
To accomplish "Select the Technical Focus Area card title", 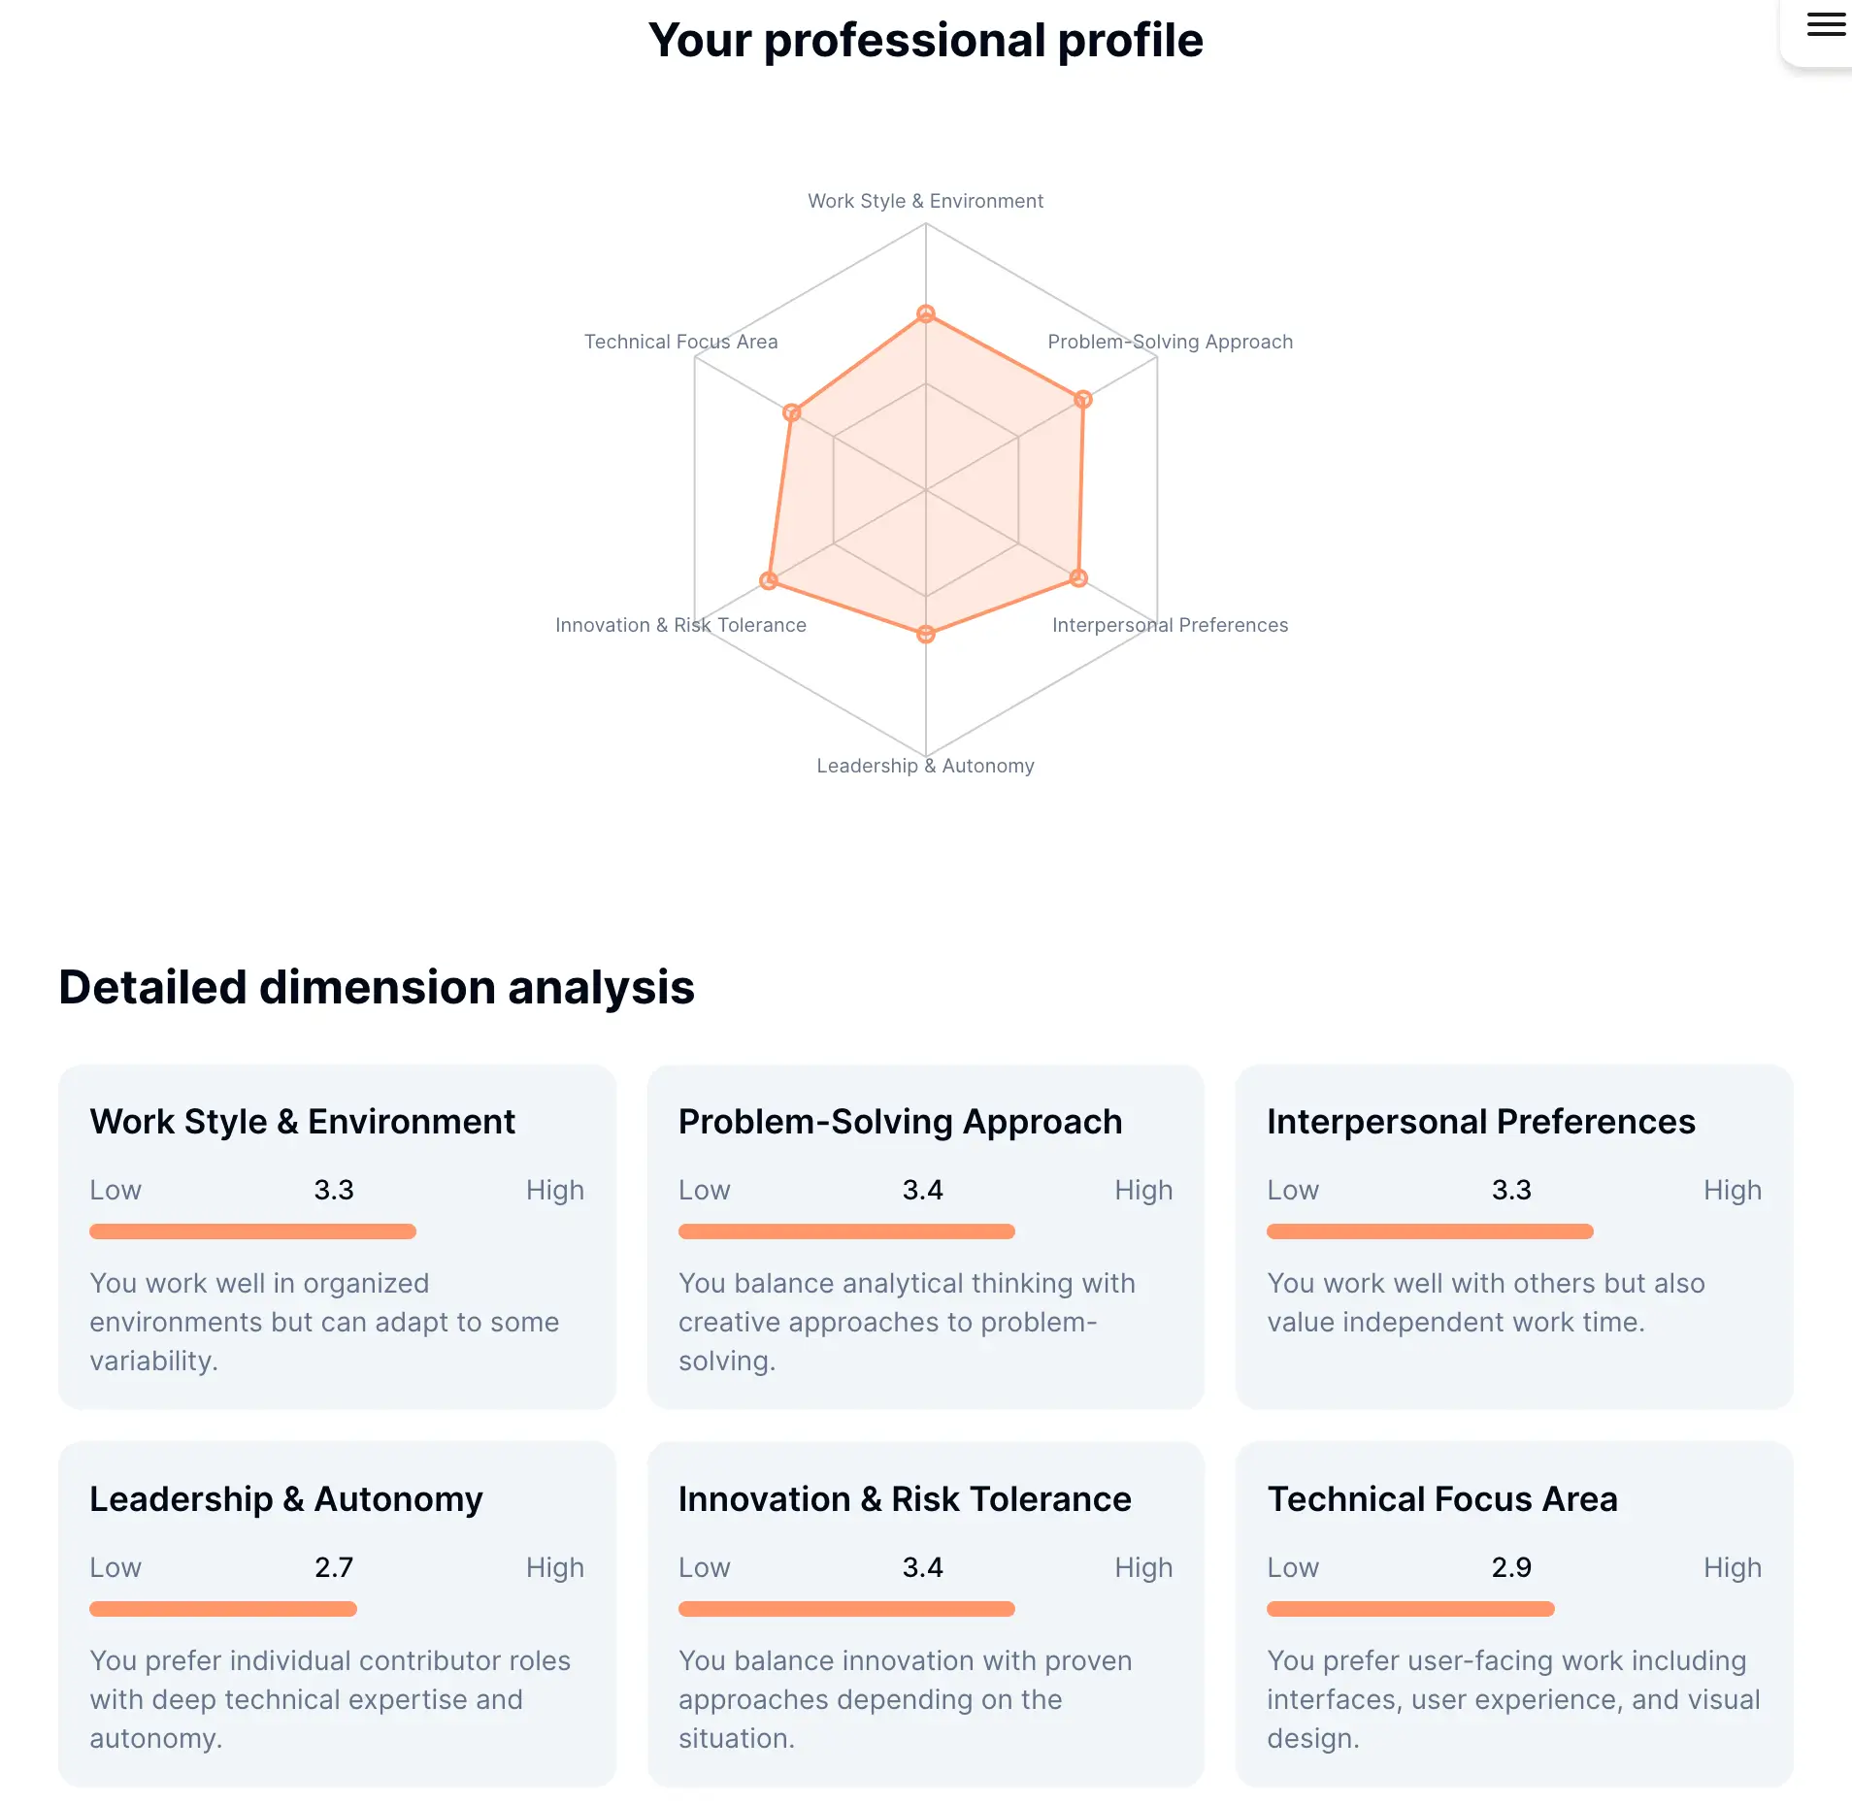I will tap(1441, 1499).
